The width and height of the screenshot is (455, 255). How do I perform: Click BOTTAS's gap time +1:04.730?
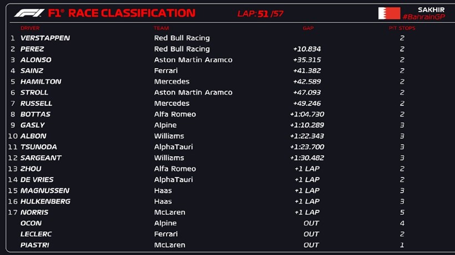click(307, 115)
